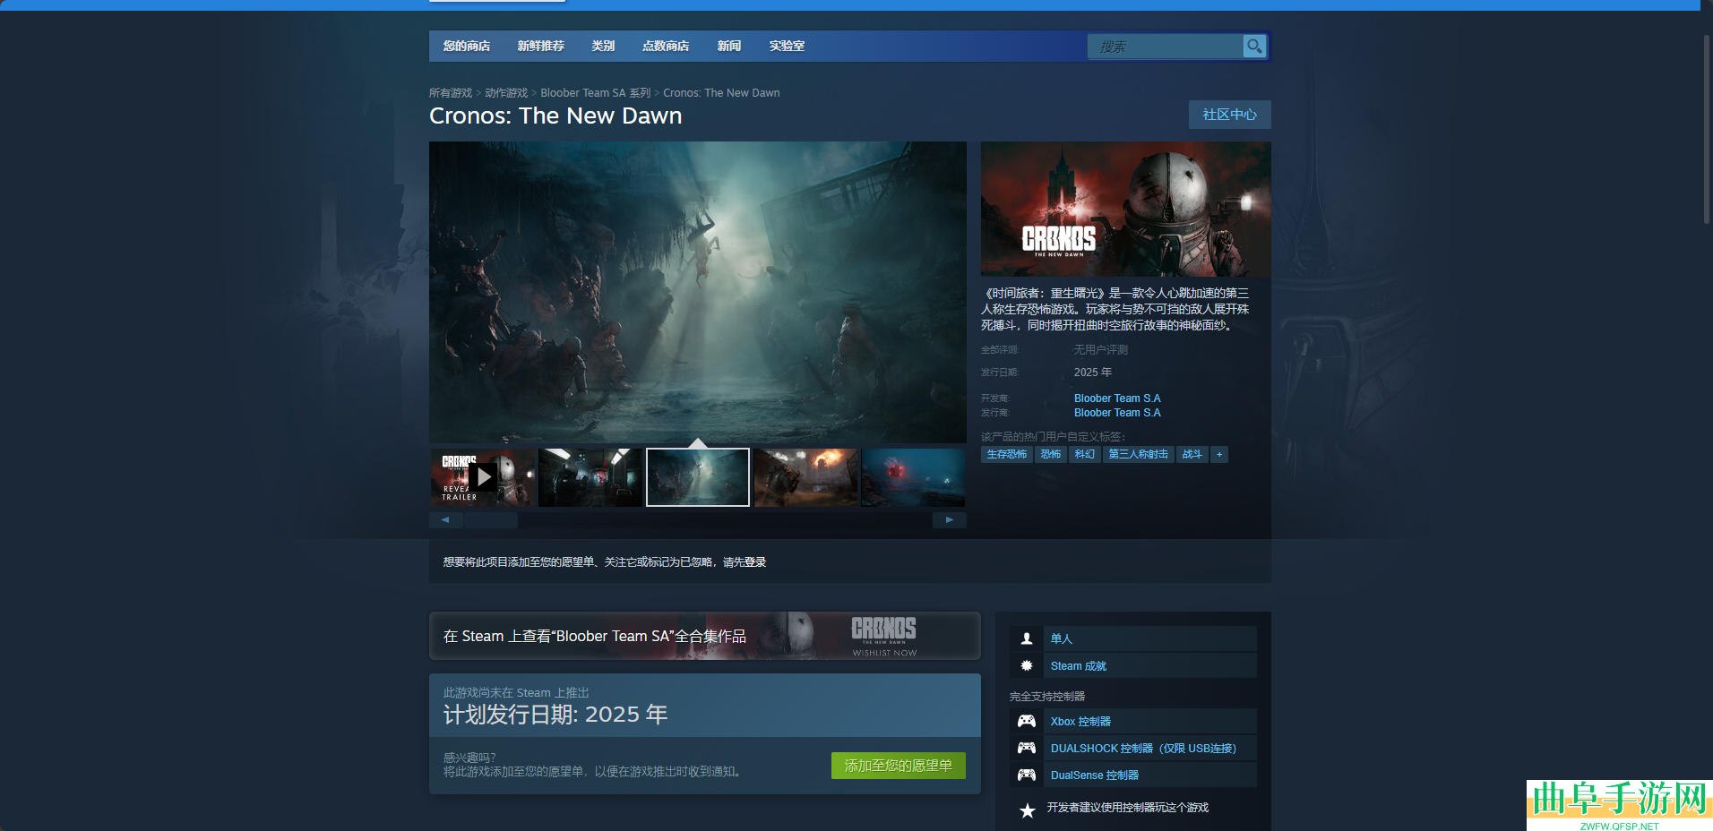Click the DUALSHOCK controller gamepad icon
This screenshot has height=831, width=1713.
pyautogui.click(x=1027, y=748)
